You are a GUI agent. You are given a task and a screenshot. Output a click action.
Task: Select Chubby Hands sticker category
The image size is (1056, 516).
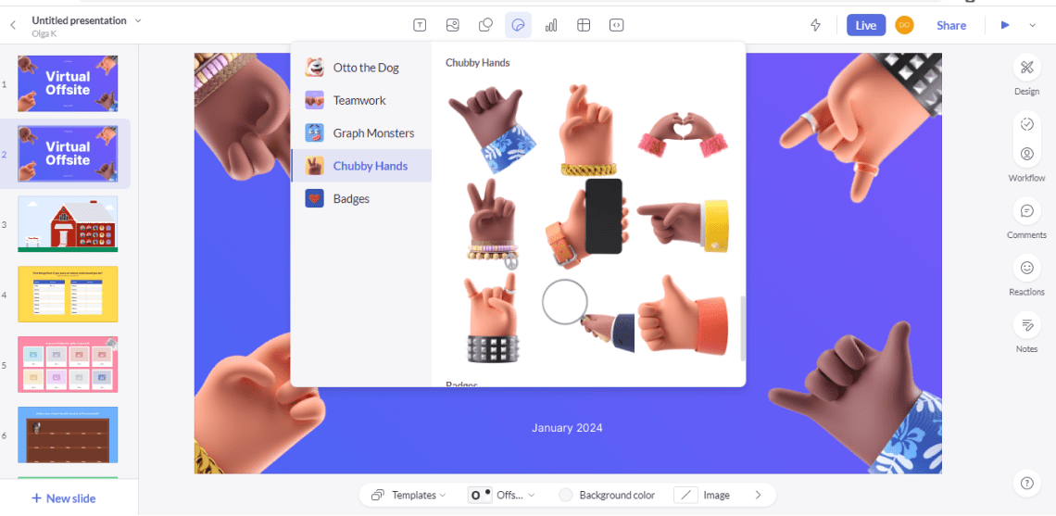[361, 166]
